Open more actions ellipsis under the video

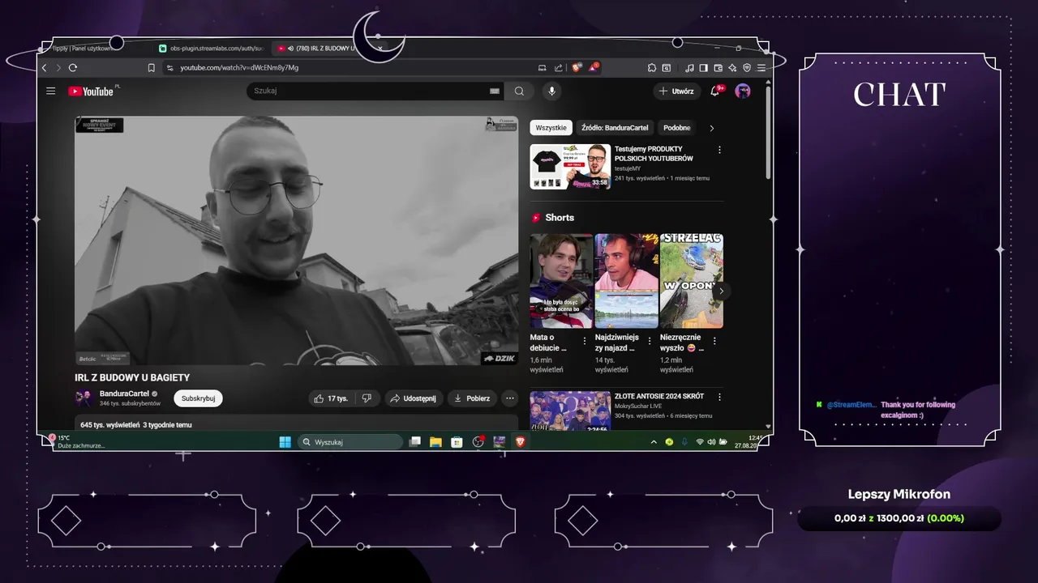pos(509,398)
